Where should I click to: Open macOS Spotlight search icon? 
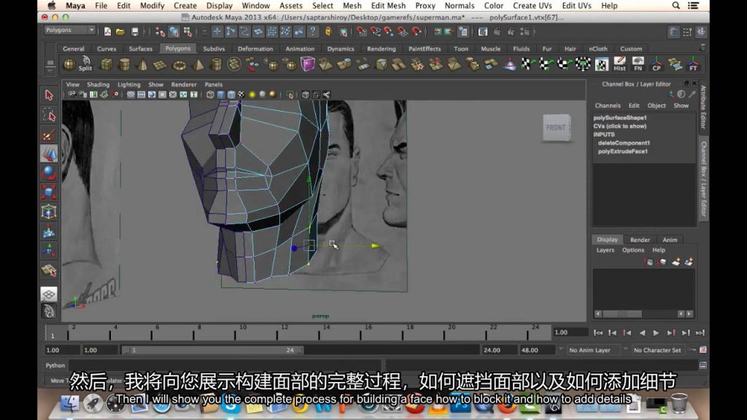(x=676, y=6)
